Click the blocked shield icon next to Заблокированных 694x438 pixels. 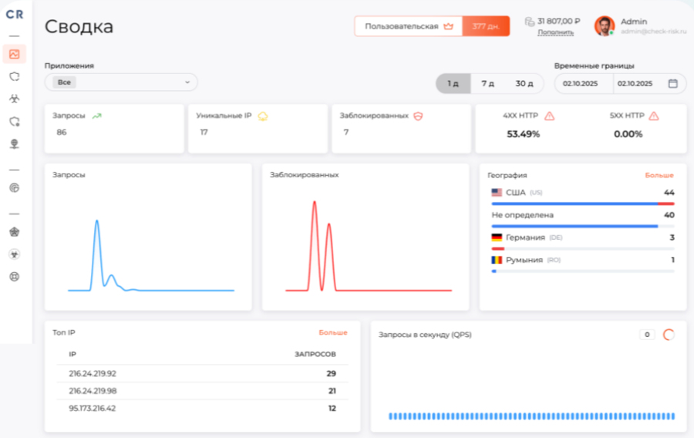coord(419,116)
